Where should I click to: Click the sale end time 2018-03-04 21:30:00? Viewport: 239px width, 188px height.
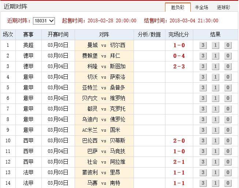194,20
